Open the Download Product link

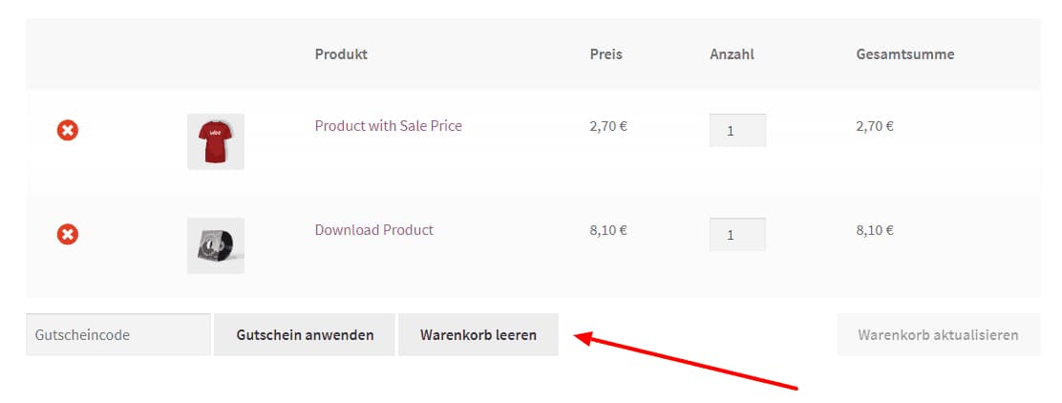pos(373,229)
